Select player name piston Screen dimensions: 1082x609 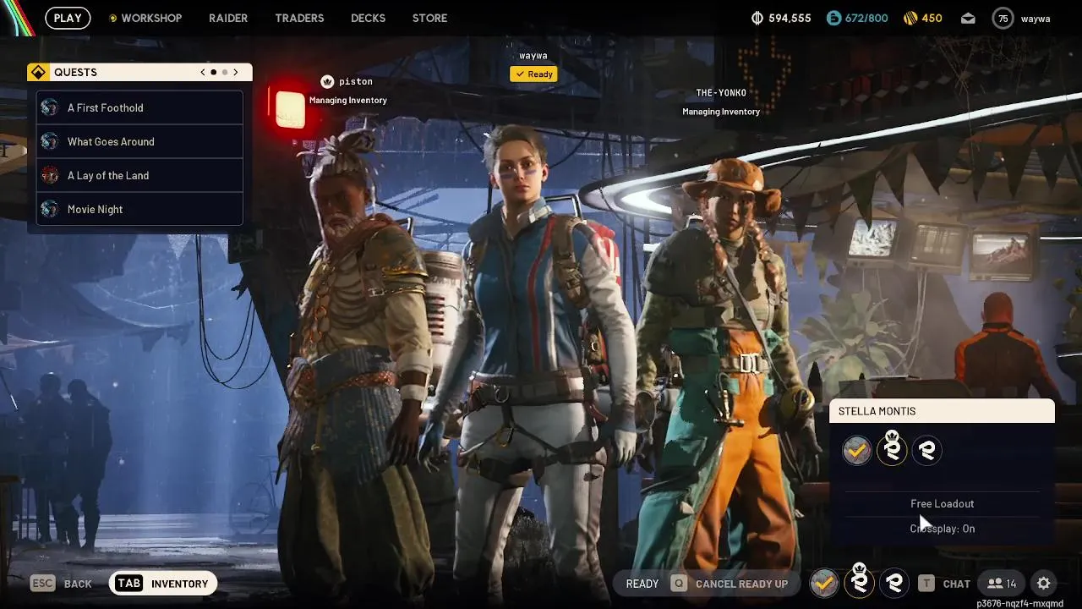pyautogui.click(x=356, y=81)
